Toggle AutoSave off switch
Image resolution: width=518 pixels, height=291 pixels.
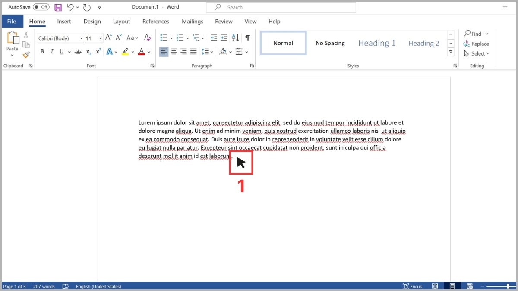[41, 7]
